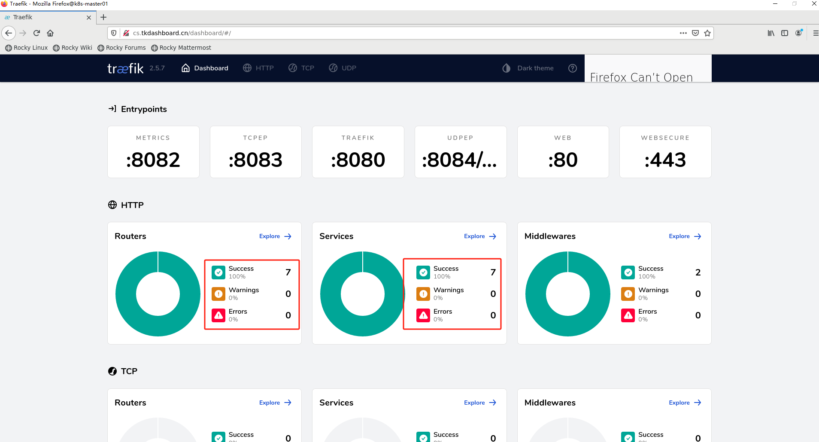Click the TCP section icon
819x442 pixels.
pos(112,371)
